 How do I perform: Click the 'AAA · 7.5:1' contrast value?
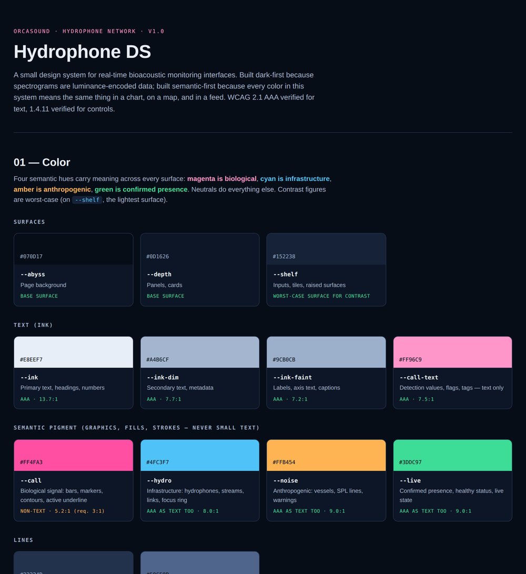click(417, 399)
